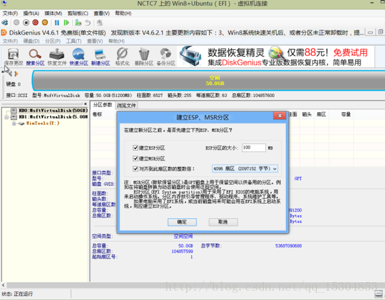
Task: Open the VM 操作(A) menu
Action: (x=31, y=13)
